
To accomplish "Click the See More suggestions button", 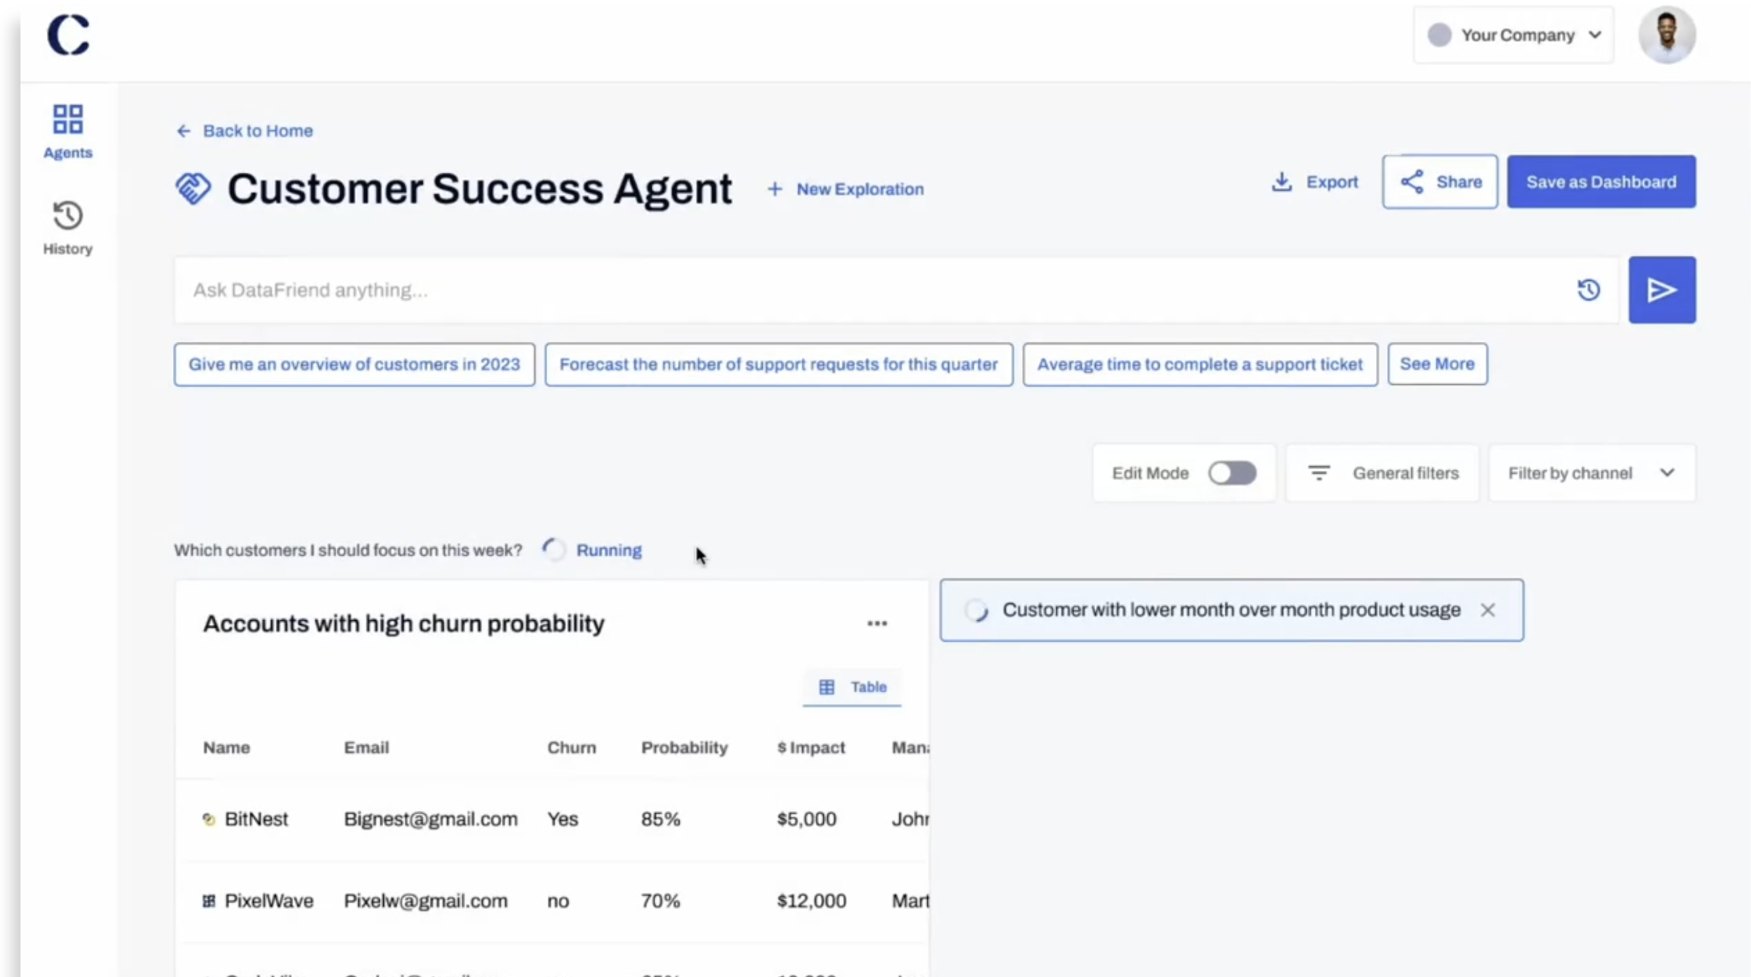I will [1437, 364].
